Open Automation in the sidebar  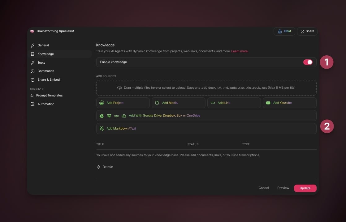[x=46, y=104]
